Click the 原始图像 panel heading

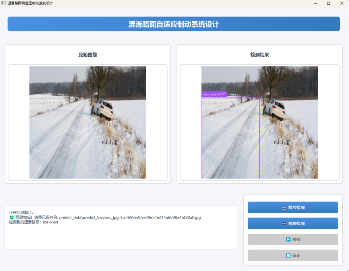88,55
